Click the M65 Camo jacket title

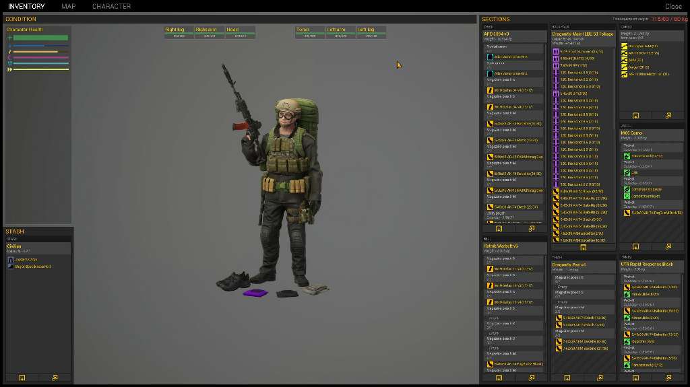pyautogui.click(x=631, y=133)
